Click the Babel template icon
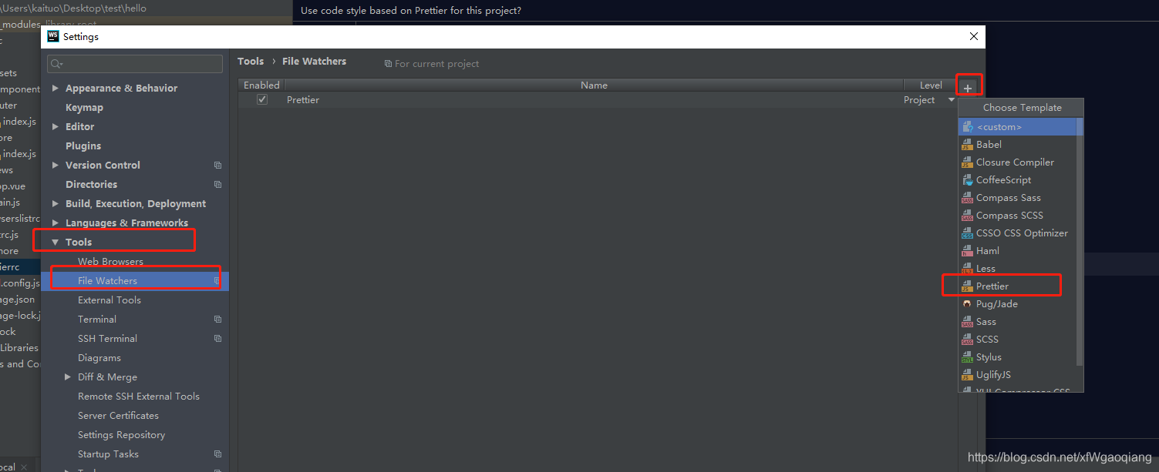1159x472 pixels. pos(967,144)
